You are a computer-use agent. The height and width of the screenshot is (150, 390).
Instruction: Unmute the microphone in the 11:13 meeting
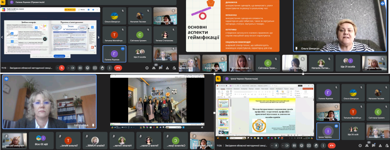62,68
